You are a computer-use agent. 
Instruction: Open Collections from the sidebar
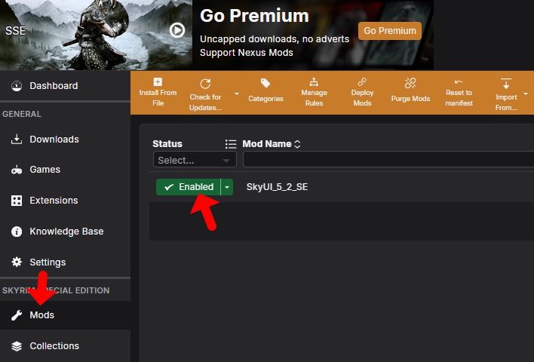(54, 345)
